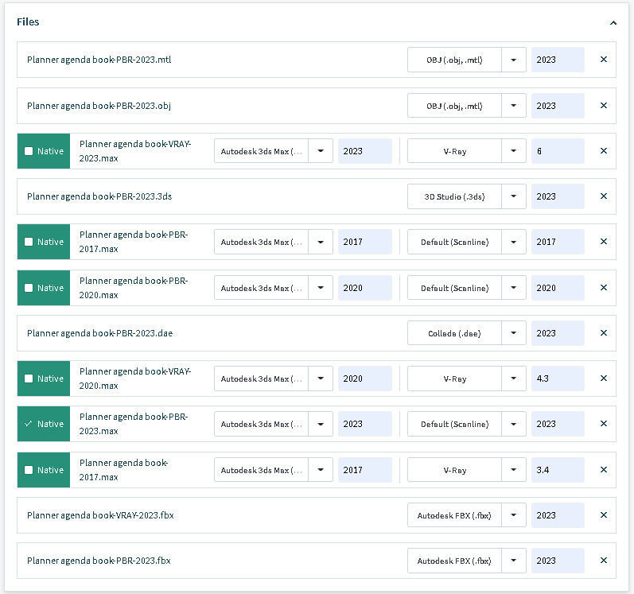
Task: Remove the Planner agenda book-PBR-2023.mtl file
Action: pyautogui.click(x=603, y=60)
